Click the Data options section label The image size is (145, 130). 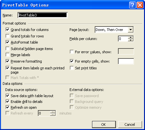tap(13, 84)
